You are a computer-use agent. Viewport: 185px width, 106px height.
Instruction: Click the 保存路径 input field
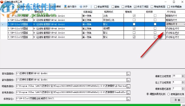(x=71, y=99)
